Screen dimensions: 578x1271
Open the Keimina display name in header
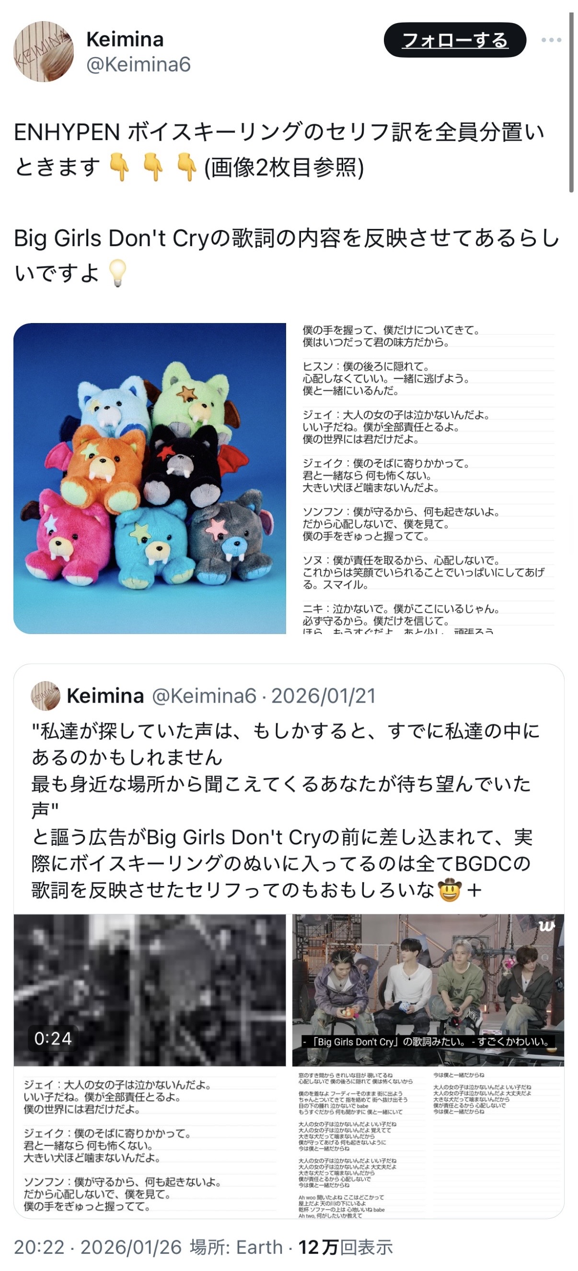[125, 39]
